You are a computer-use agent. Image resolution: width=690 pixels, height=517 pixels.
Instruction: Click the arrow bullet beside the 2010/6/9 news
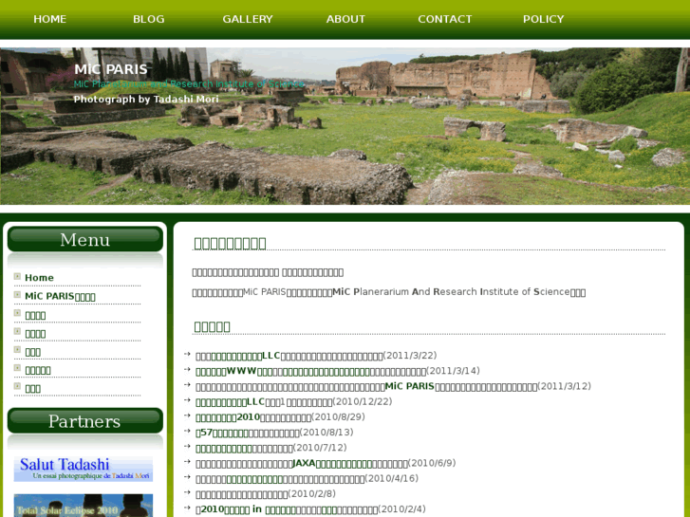tap(187, 462)
